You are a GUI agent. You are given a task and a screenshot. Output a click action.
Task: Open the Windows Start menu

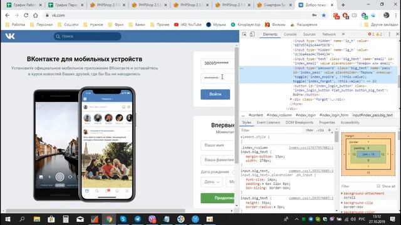pyautogui.click(x=8, y=219)
